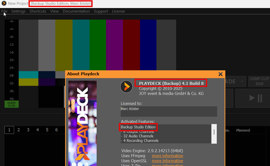The width and height of the screenshot is (270, 166).
Task: Click the Licensed to text field
Action: [169, 111]
